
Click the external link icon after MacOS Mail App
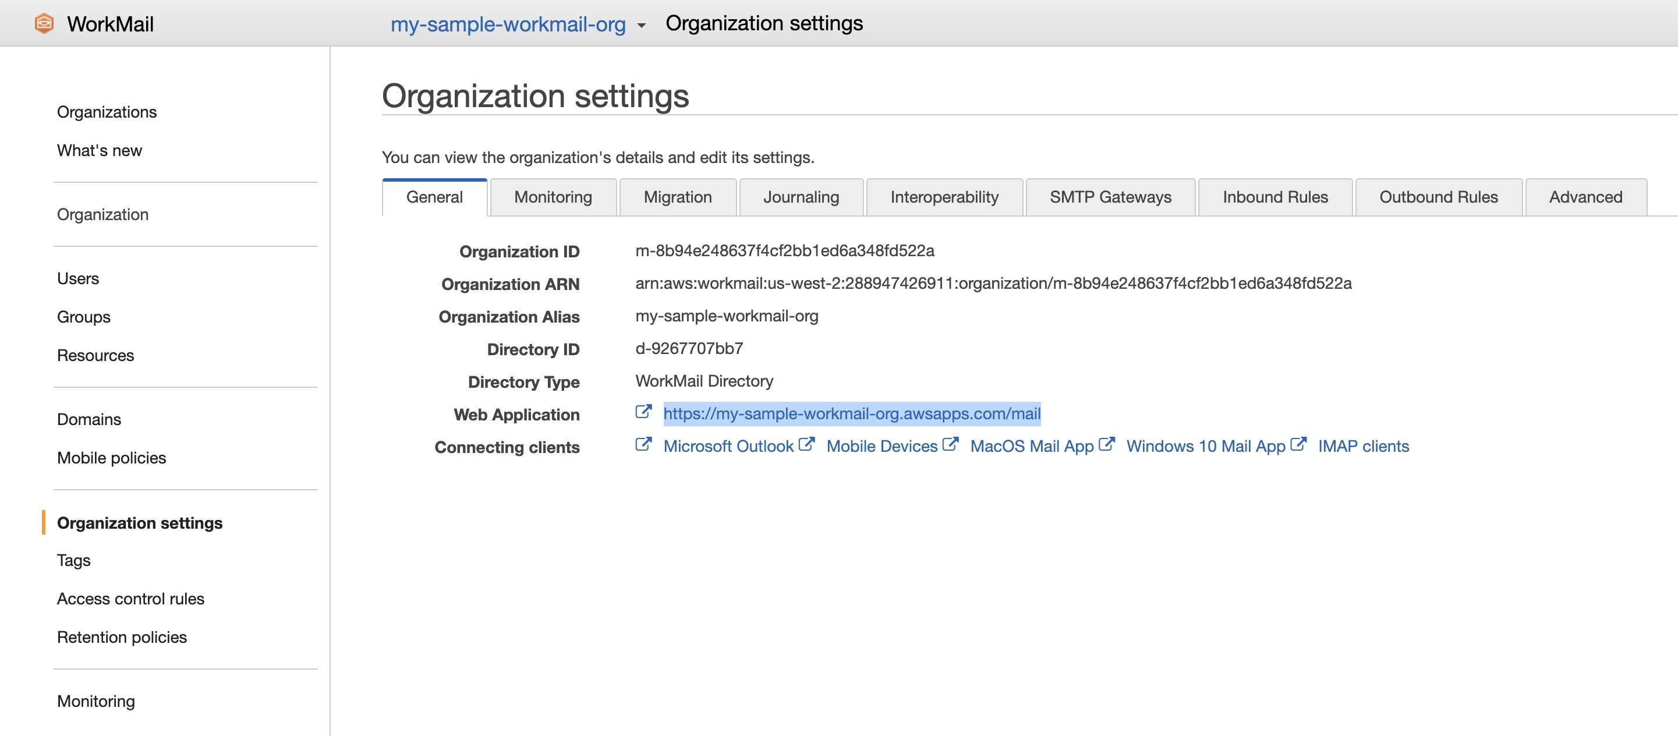click(x=1107, y=445)
